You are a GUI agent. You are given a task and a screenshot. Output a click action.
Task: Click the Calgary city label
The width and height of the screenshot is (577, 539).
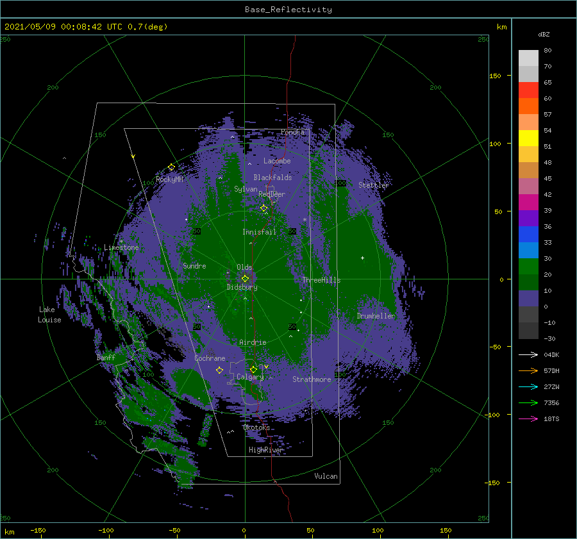(250, 377)
